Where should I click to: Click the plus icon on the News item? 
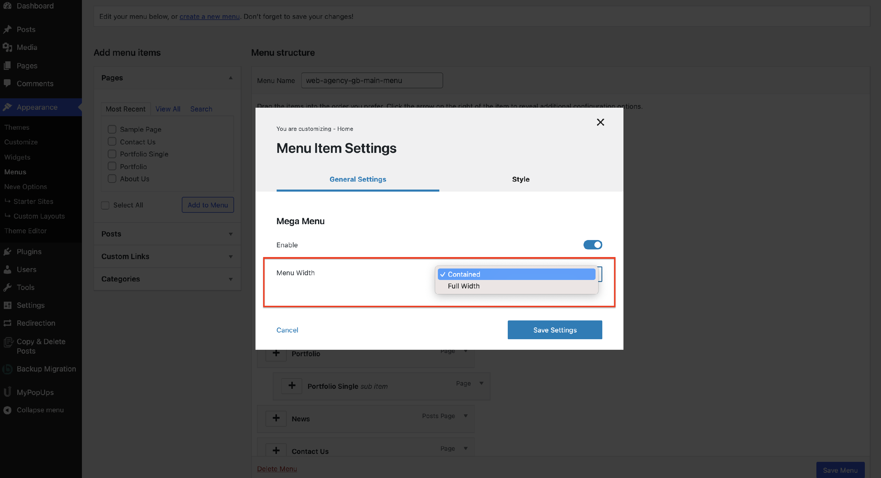click(x=276, y=418)
